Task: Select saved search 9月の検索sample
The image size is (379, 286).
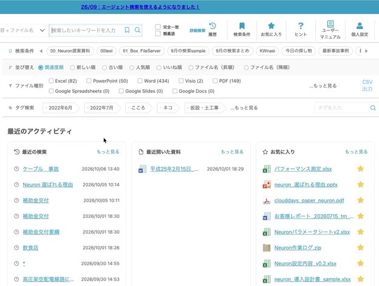Action: pos(188,51)
